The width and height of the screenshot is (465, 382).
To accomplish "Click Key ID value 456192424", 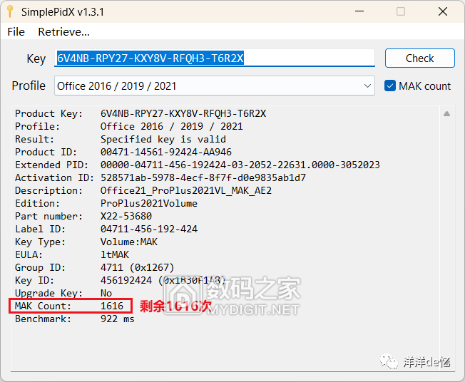I will pos(126,280).
